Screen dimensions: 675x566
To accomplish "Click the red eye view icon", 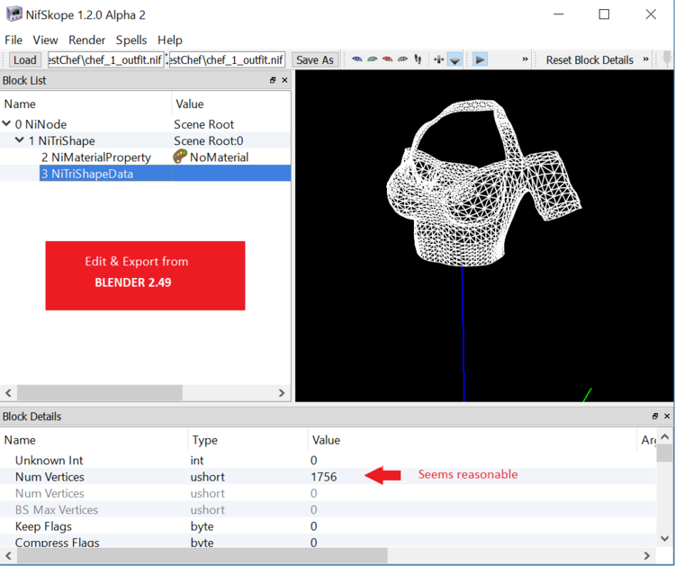I will pyautogui.click(x=387, y=59).
